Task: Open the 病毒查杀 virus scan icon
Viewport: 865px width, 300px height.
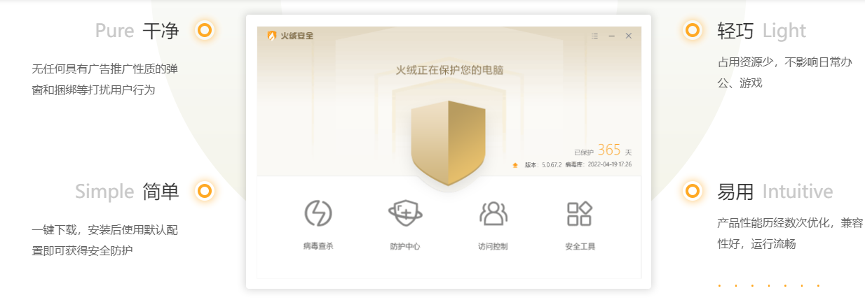Action: click(318, 213)
